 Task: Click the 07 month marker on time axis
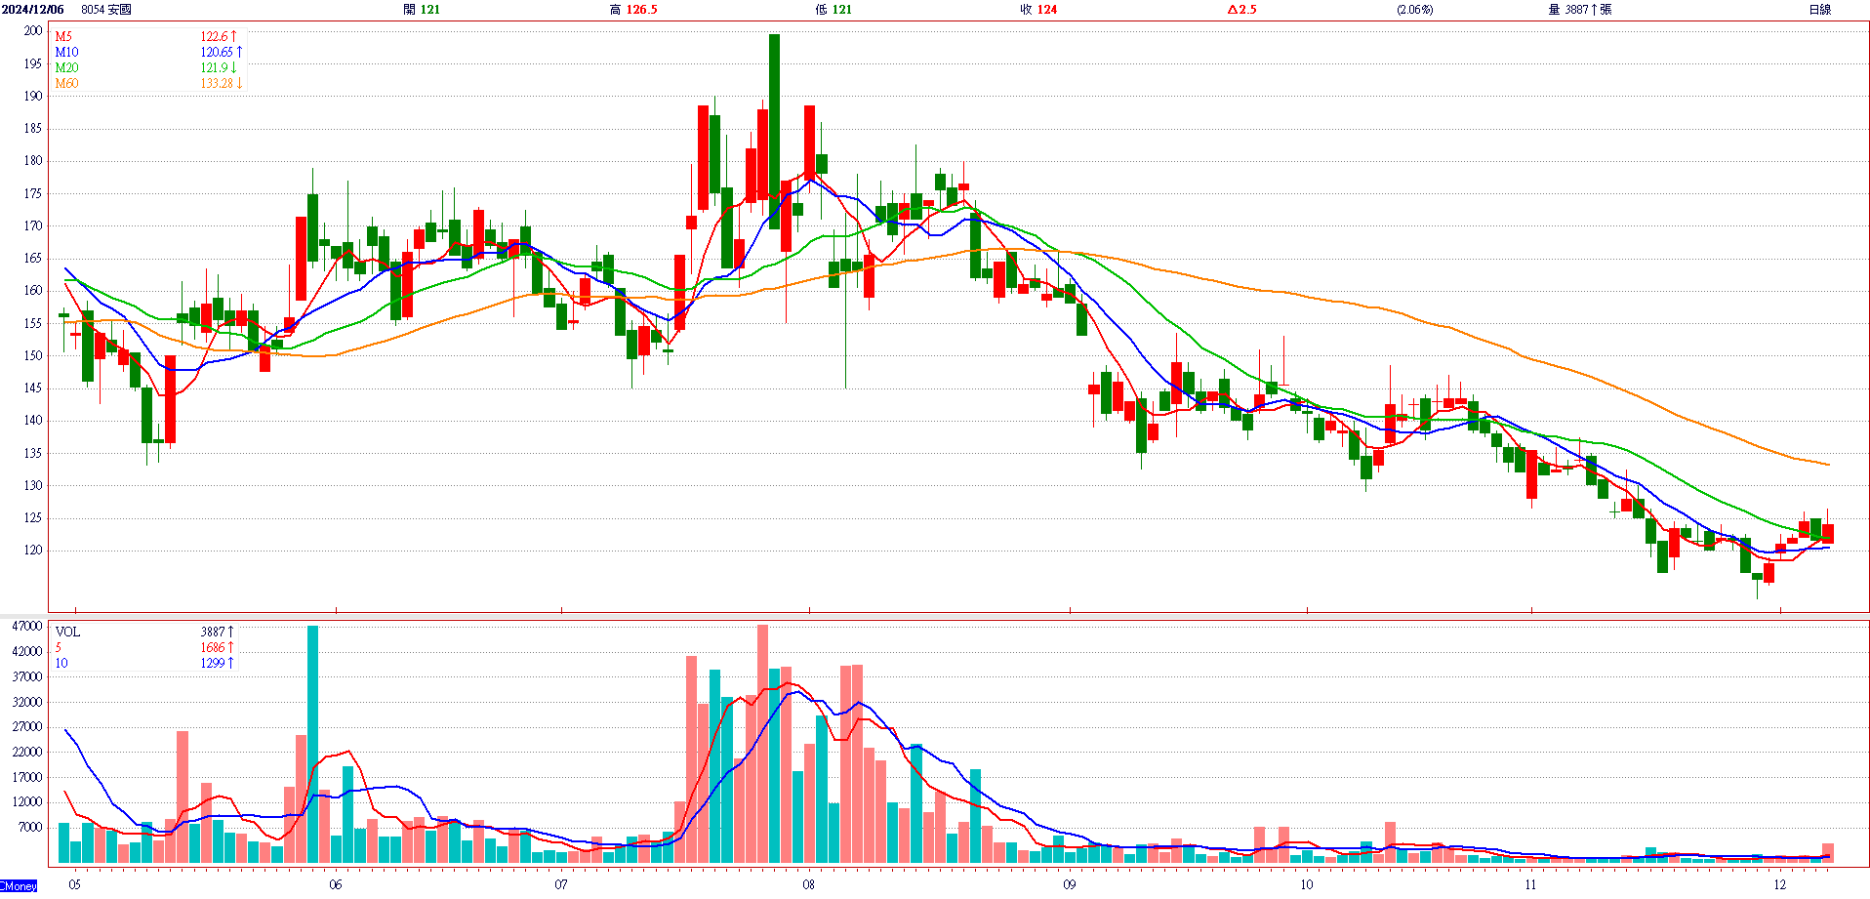(561, 884)
